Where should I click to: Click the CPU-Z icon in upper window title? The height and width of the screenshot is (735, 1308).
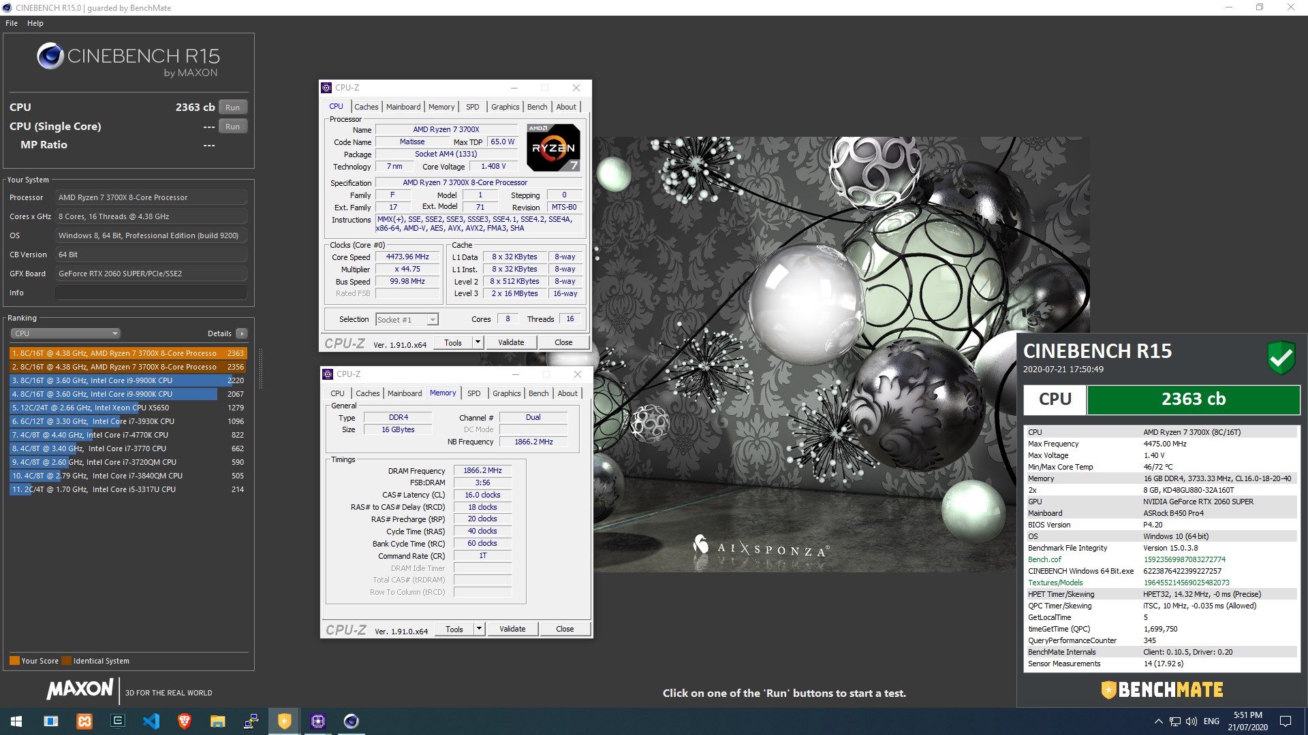coord(327,88)
